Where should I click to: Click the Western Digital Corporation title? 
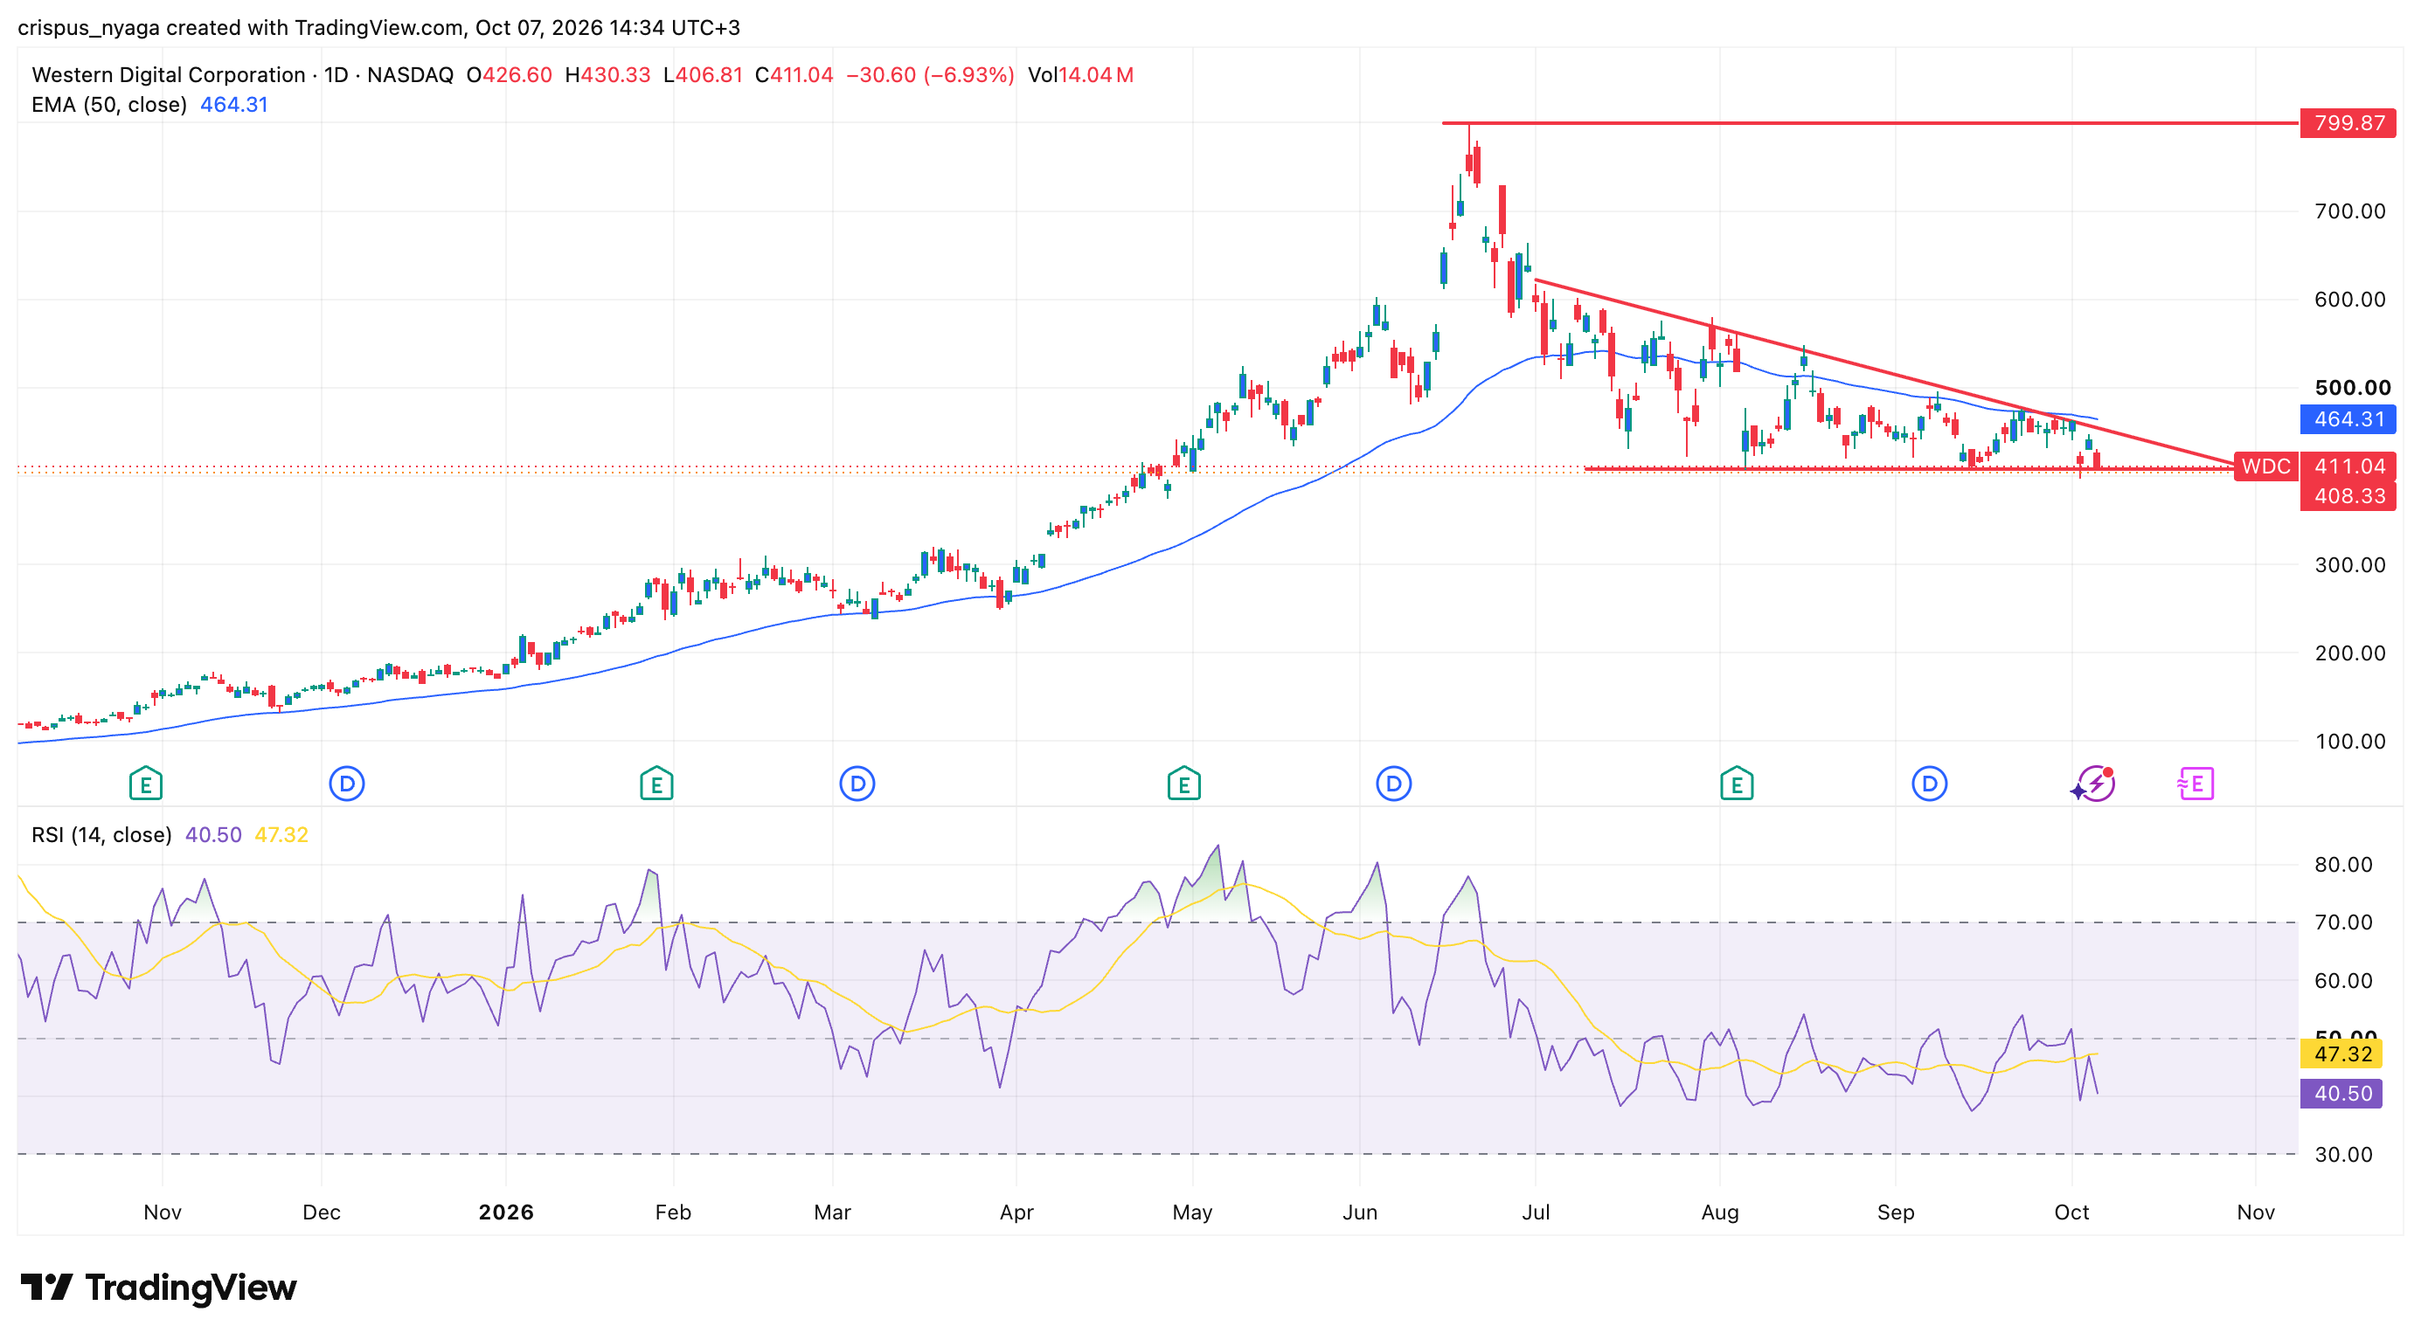168,74
